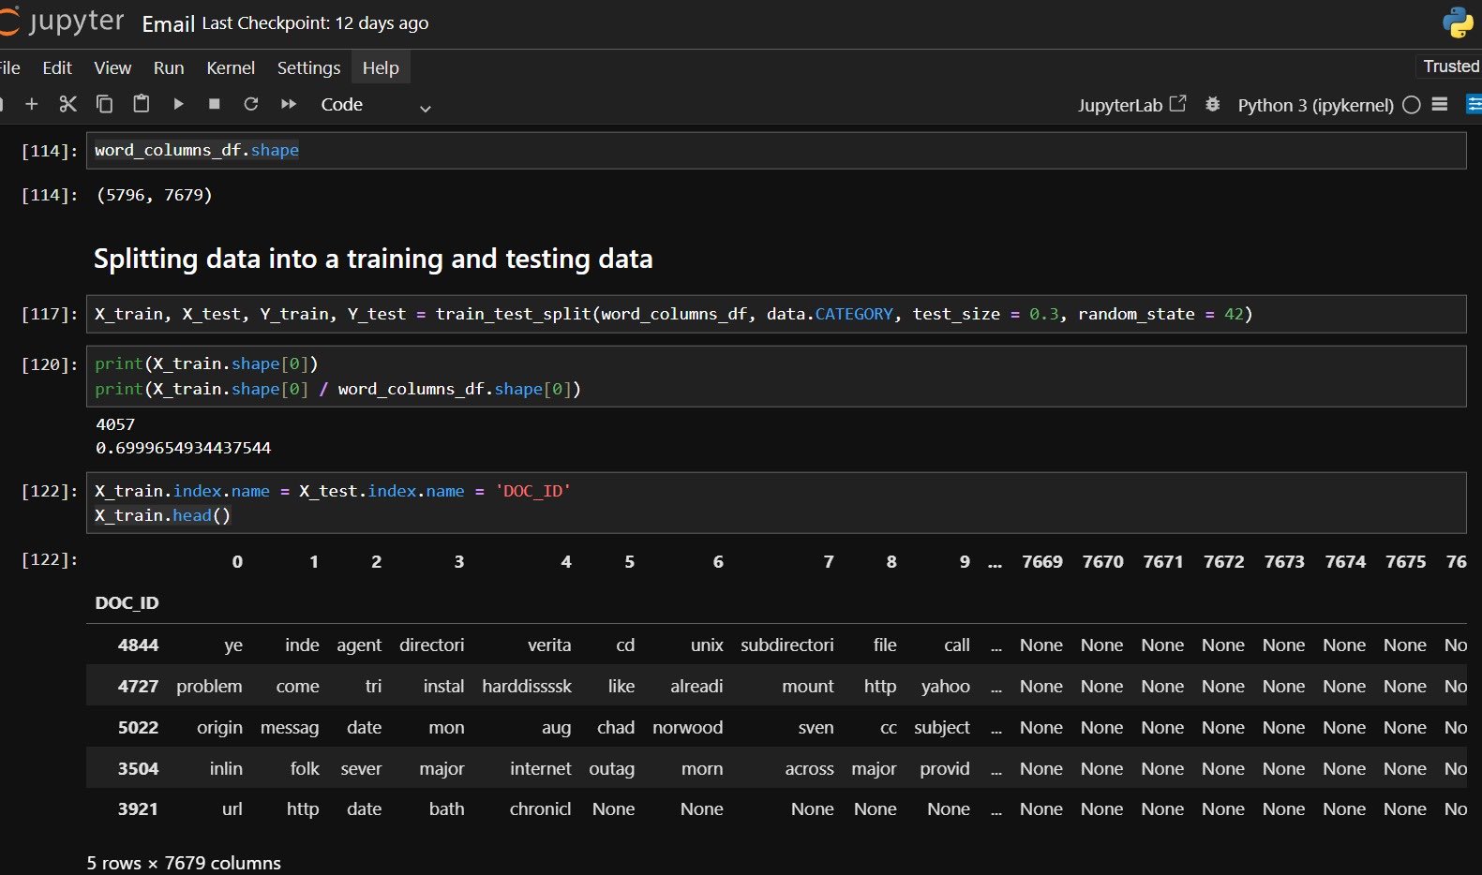Open the Settings menu
This screenshot has height=875, width=1482.
coord(308,68)
